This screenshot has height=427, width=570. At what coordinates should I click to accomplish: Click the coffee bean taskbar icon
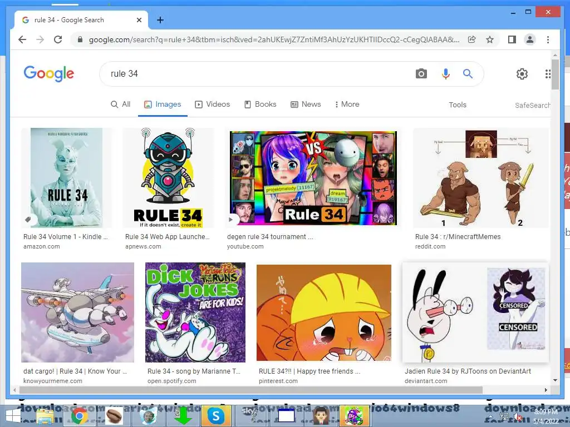click(114, 416)
